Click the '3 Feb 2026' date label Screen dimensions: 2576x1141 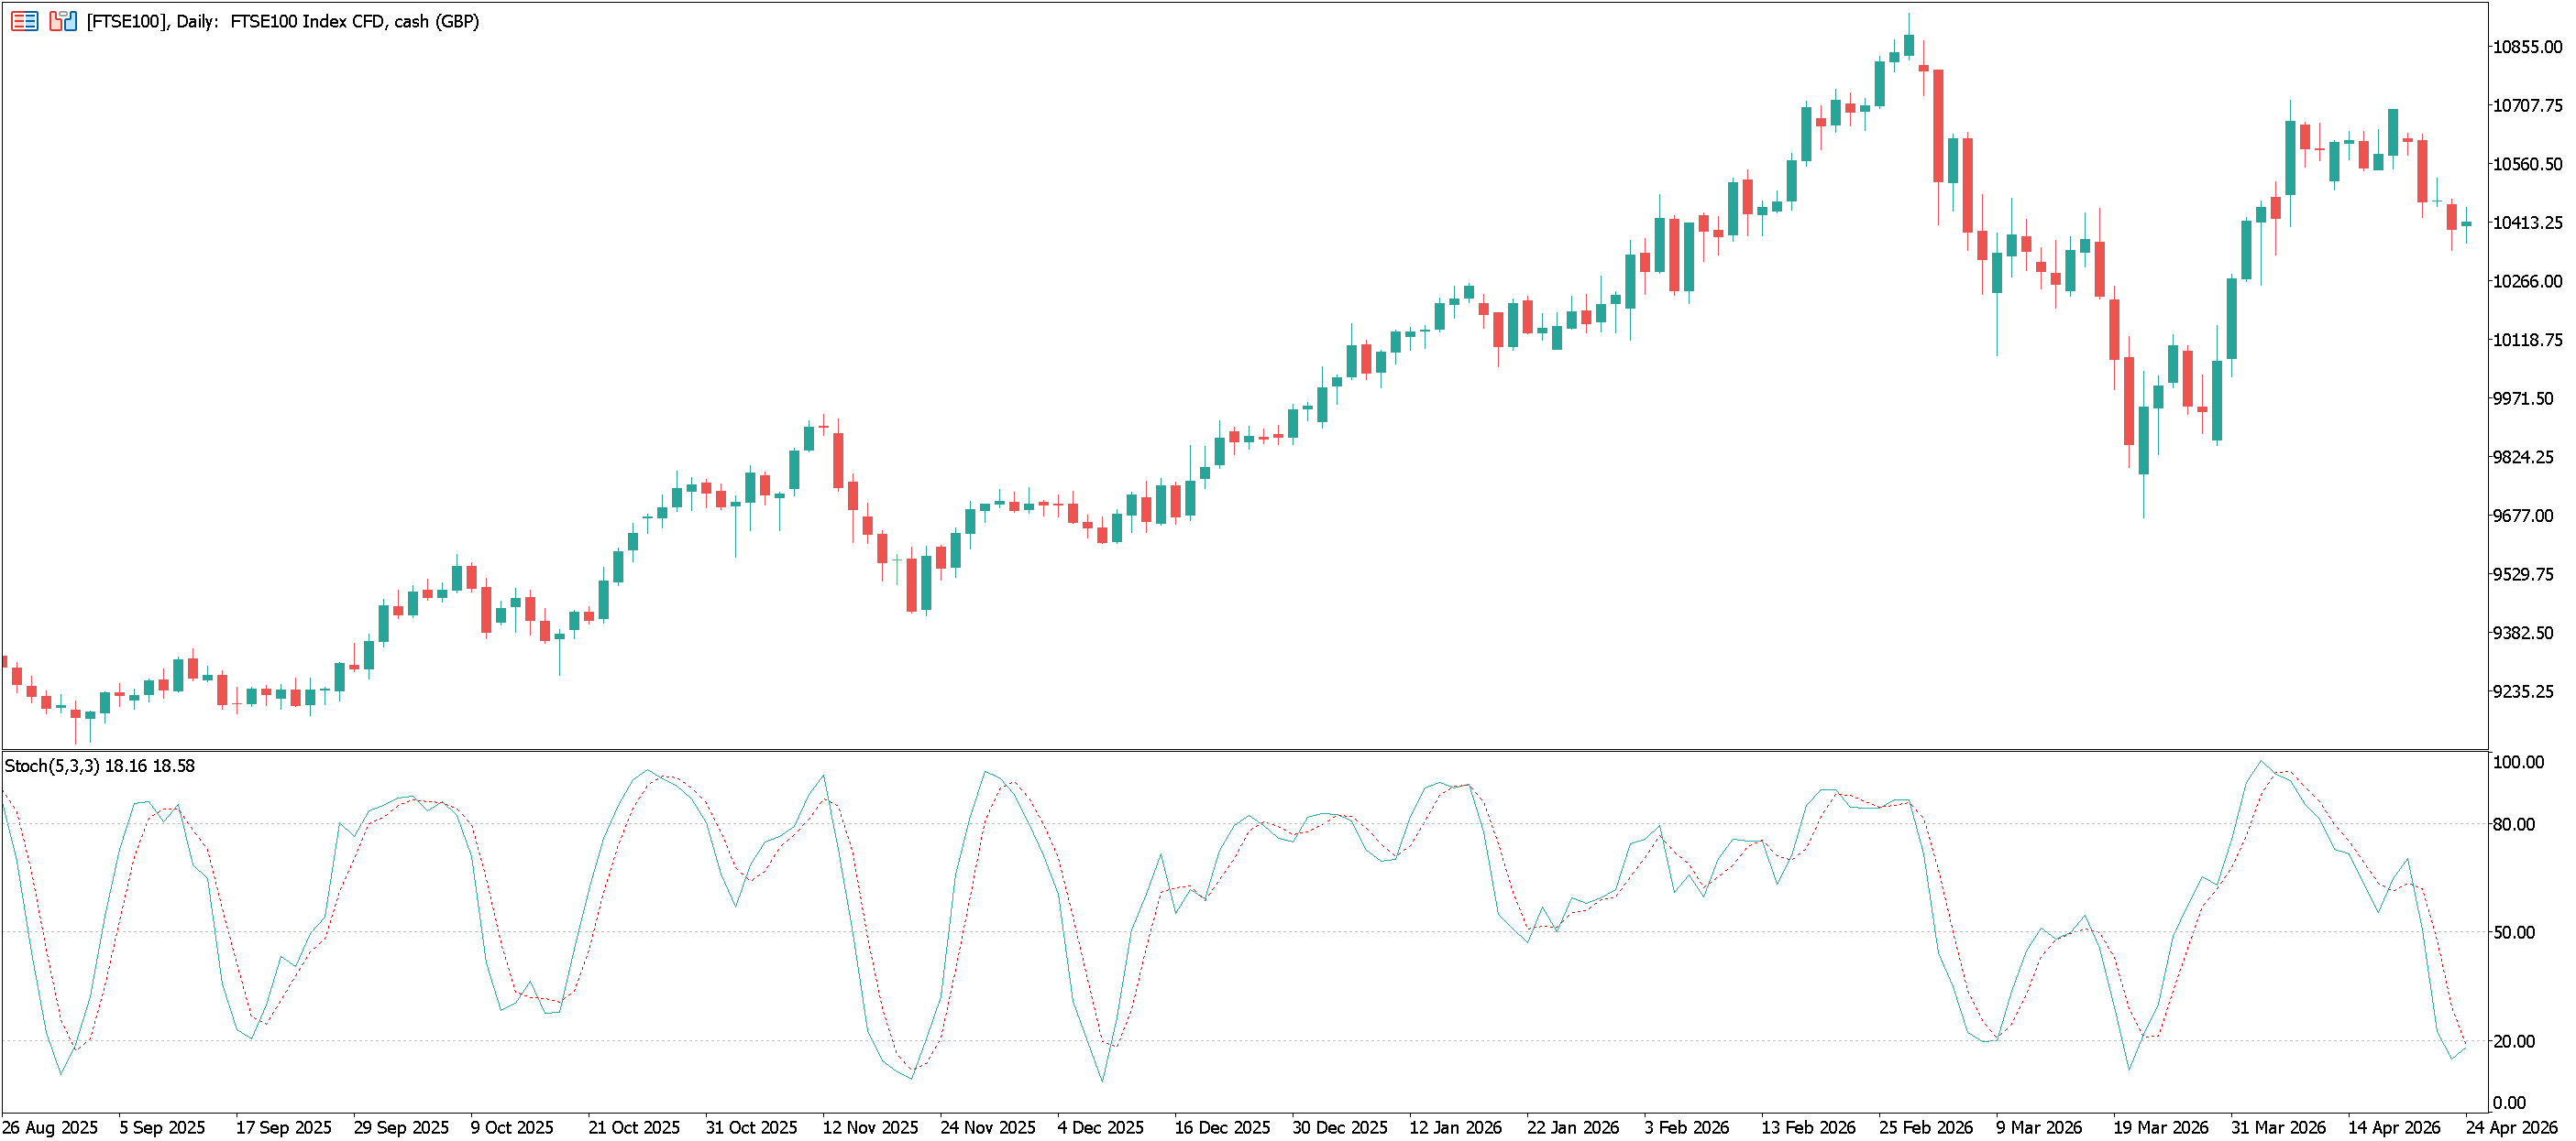pos(1687,1128)
